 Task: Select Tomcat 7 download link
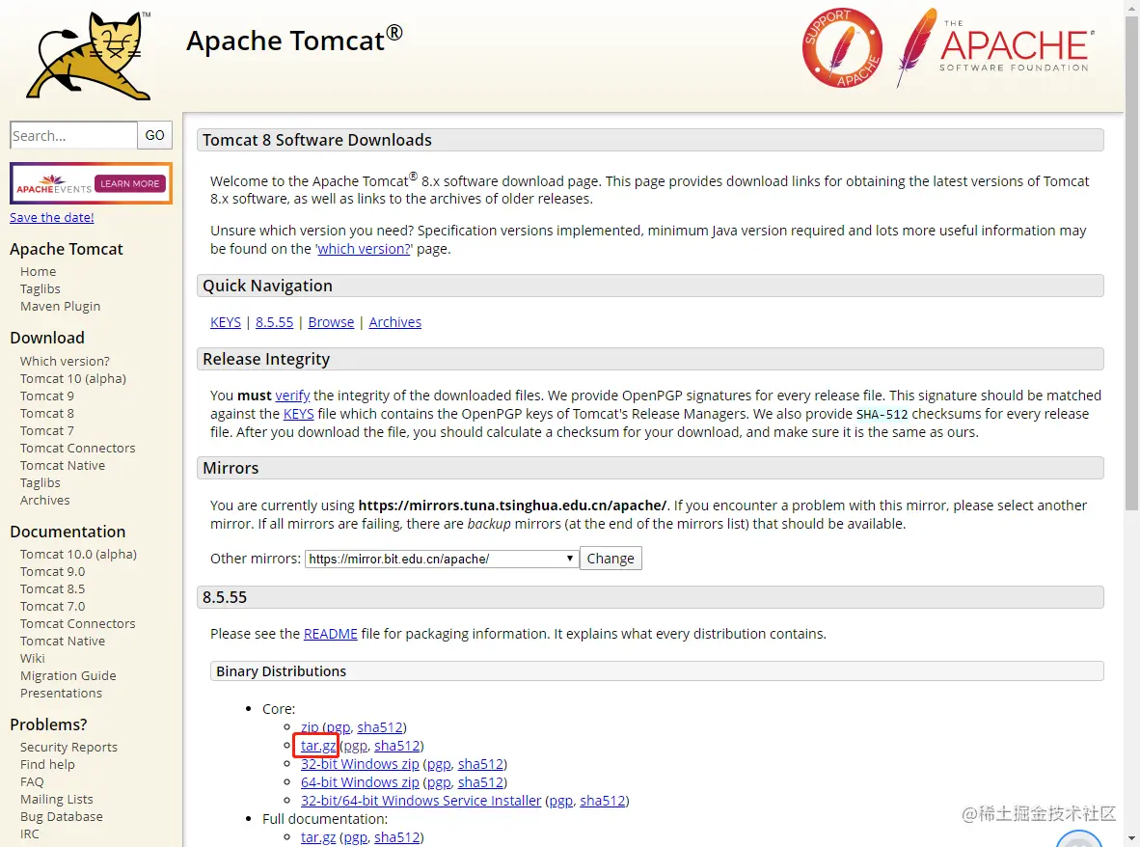tap(46, 430)
